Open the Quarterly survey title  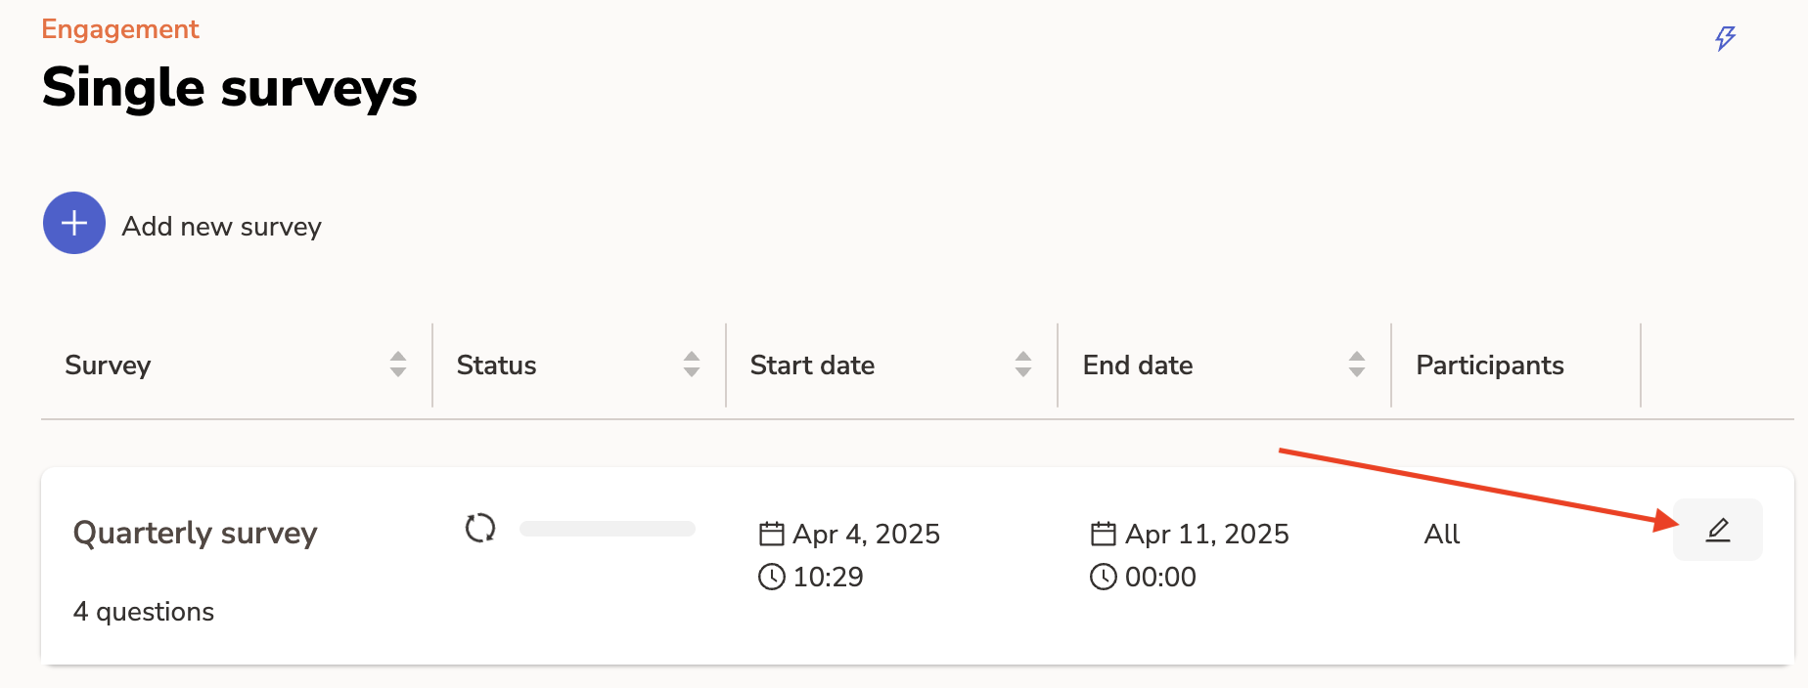tap(196, 533)
